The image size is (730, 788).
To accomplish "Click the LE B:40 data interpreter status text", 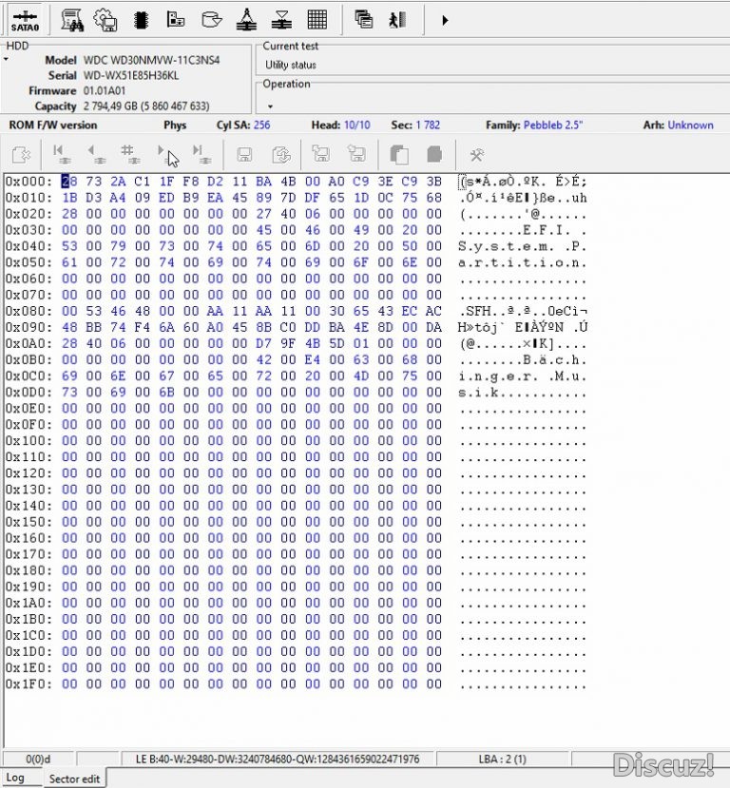I will [x=278, y=759].
